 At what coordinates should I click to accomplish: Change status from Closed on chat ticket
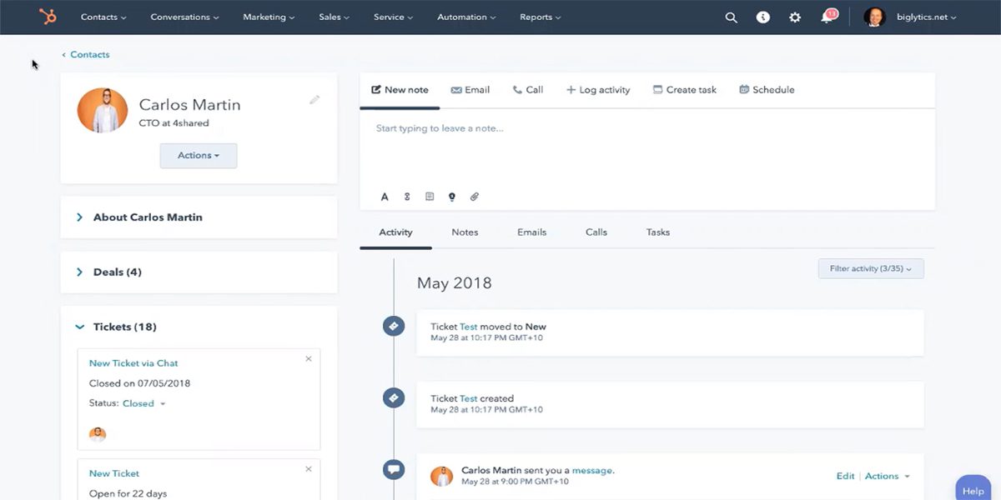click(x=143, y=402)
